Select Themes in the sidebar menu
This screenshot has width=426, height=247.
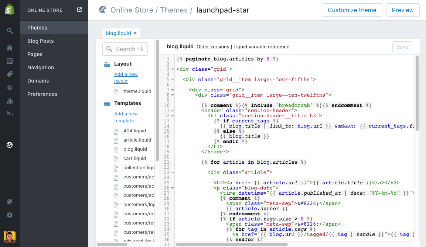point(54,28)
